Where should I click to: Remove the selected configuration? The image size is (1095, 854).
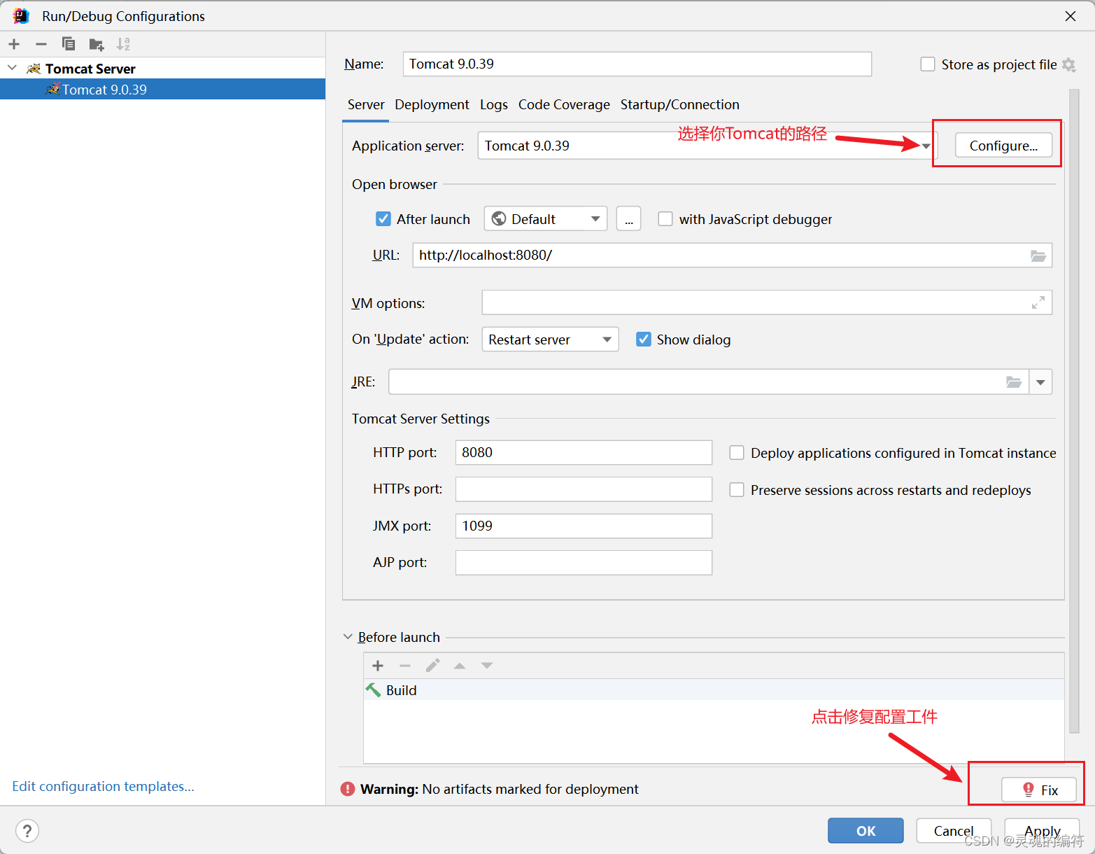(41, 44)
